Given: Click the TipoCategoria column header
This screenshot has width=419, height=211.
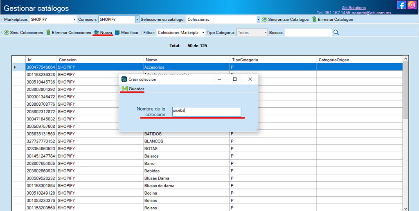Looking at the screenshot, I should pos(273,60).
